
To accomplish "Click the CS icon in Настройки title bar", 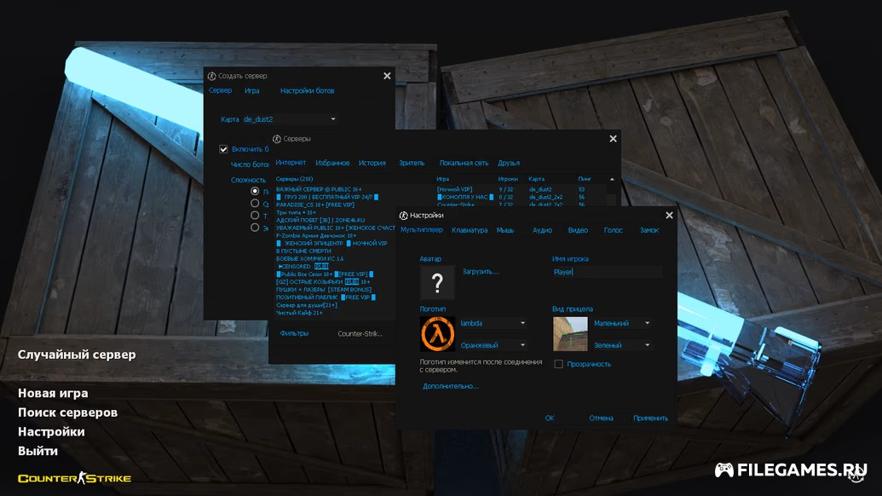I will click(403, 216).
